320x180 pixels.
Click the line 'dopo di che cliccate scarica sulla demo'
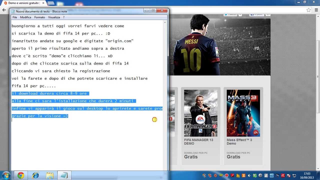coord(70,63)
